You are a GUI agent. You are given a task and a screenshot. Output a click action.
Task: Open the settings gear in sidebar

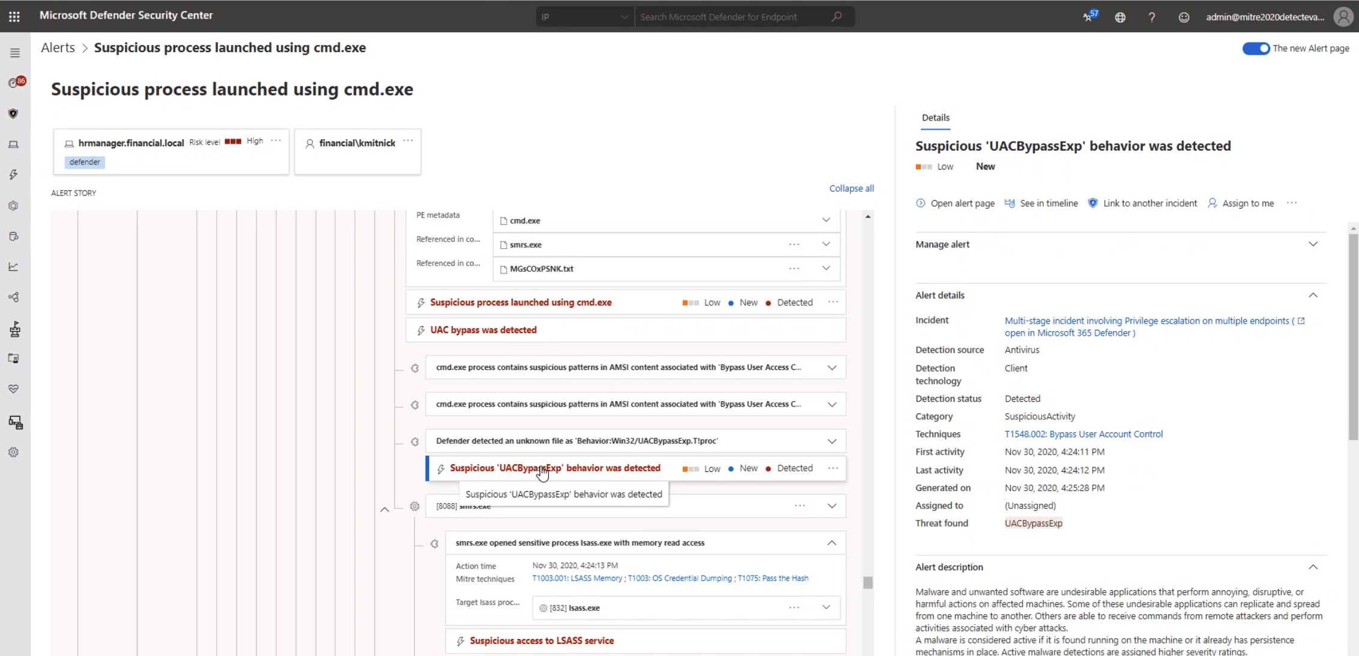tap(14, 452)
